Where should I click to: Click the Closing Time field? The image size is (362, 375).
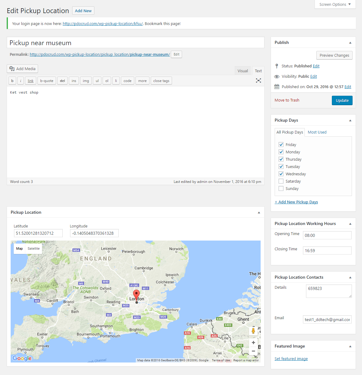(x=327, y=251)
